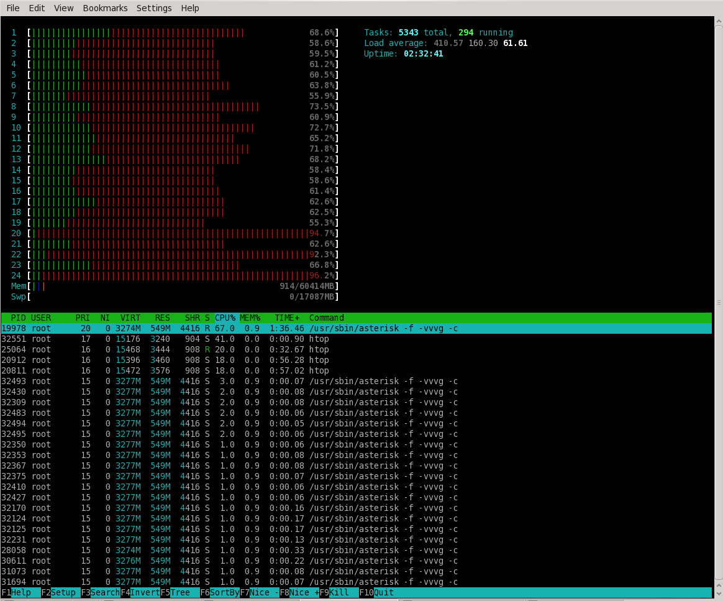Screen dimensions: 723x601
Task: Open the Bookmarks menu
Action: (105, 8)
